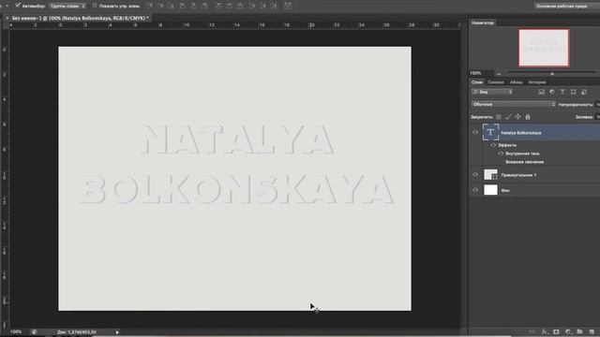Create a new group folder icon
Viewport: 600px width, 337px height.
[579, 331]
